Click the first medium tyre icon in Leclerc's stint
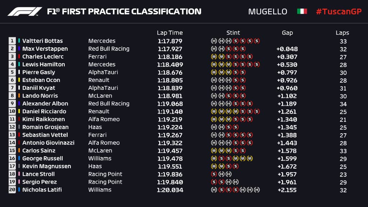The width and height of the screenshot is (368, 207). [213, 57]
